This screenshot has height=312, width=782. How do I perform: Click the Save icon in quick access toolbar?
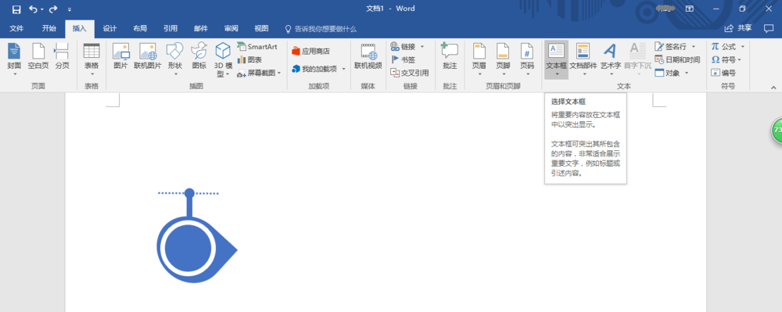(x=16, y=9)
